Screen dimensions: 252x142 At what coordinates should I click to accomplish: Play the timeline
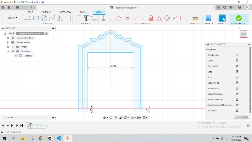[x=12, y=125]
